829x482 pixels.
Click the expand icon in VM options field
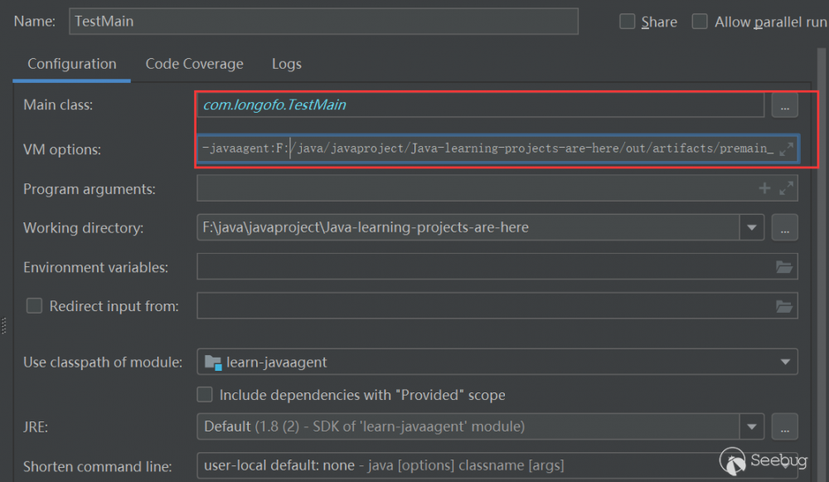[x=786, y=149]
